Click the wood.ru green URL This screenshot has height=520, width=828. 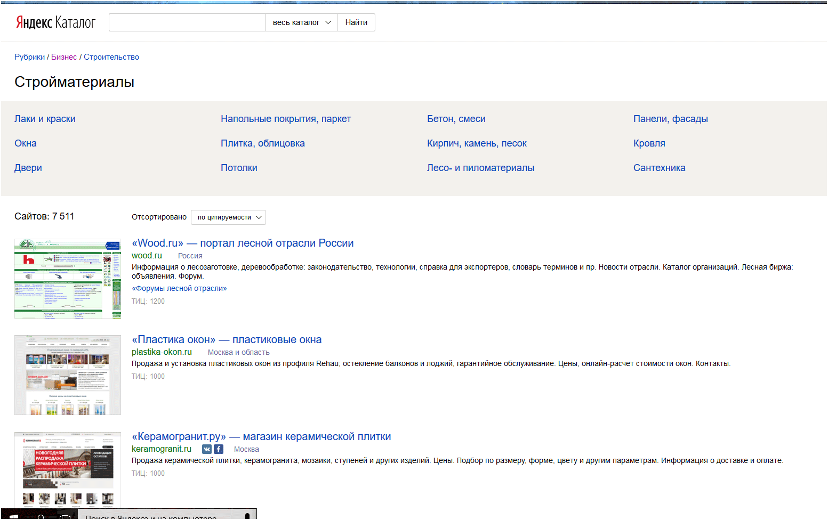(147, 256)
